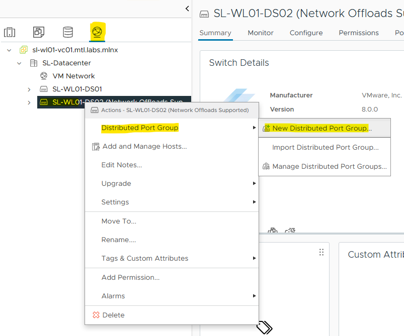Open the Networking inventory icon
The height and width of the screenshot is (336, 404).
pos(97,32)
